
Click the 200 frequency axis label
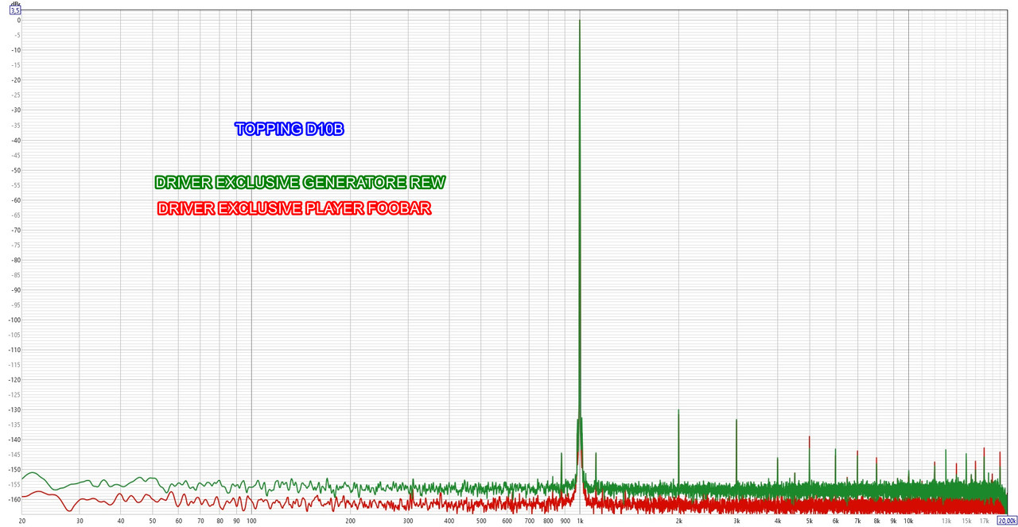pyautogui.click(x=350, y=521)
